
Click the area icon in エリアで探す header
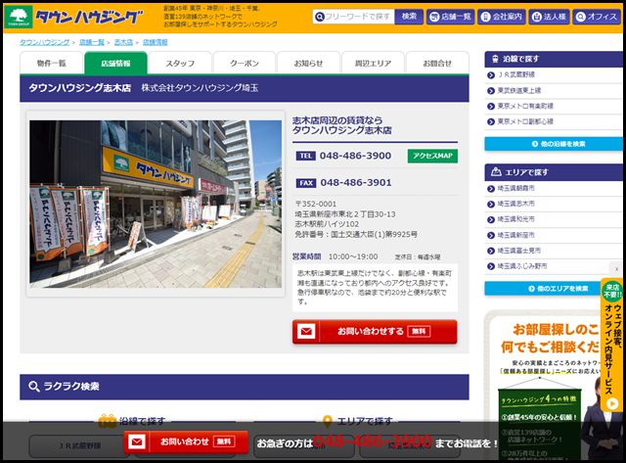pyautogui.click(x=496, y=171)
